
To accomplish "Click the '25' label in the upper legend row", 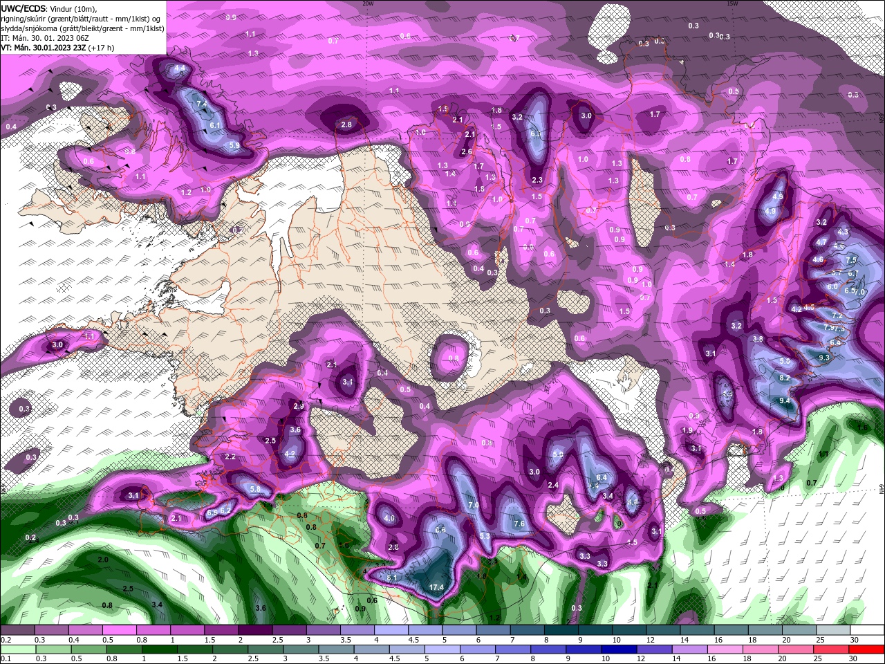I will coord(820,640).
